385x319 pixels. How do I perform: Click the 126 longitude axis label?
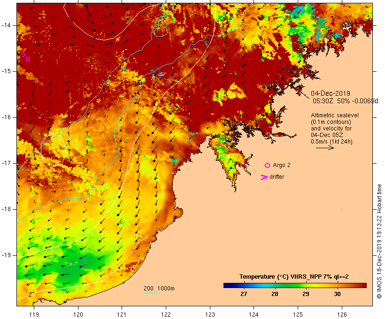[342, 315]
